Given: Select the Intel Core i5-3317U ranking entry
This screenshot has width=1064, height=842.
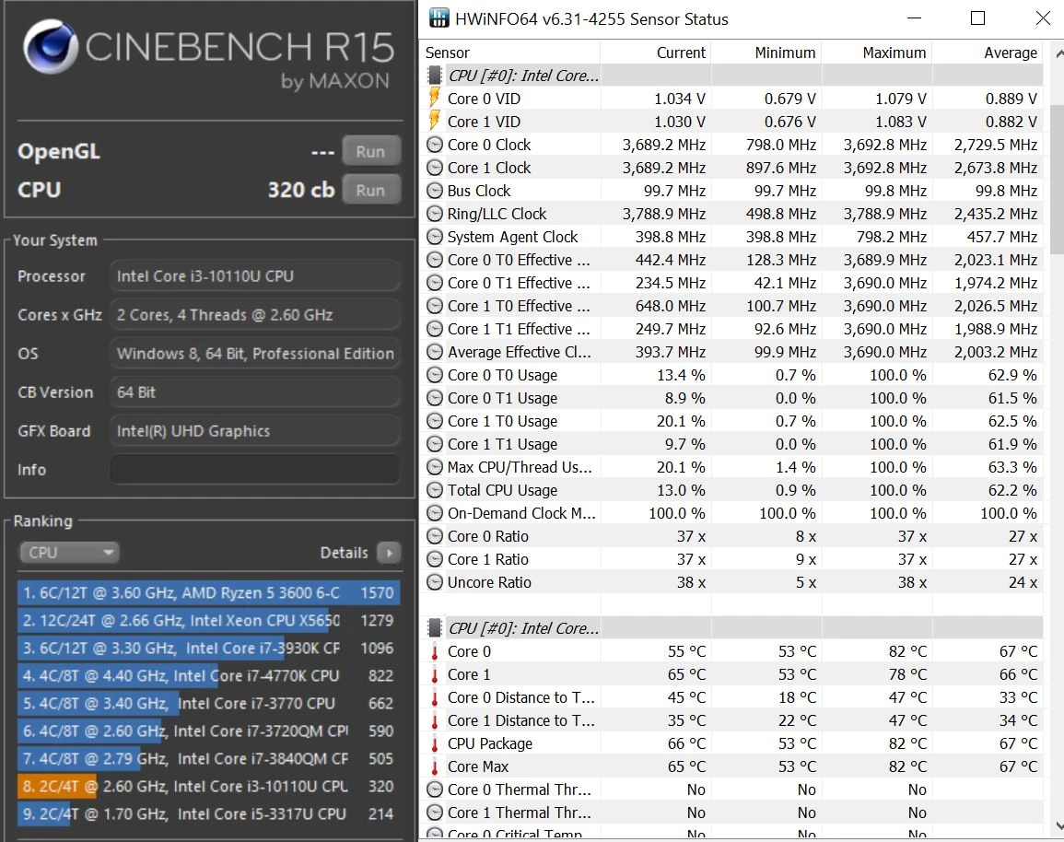Looking at the screenshot, I should pos(209,814).
